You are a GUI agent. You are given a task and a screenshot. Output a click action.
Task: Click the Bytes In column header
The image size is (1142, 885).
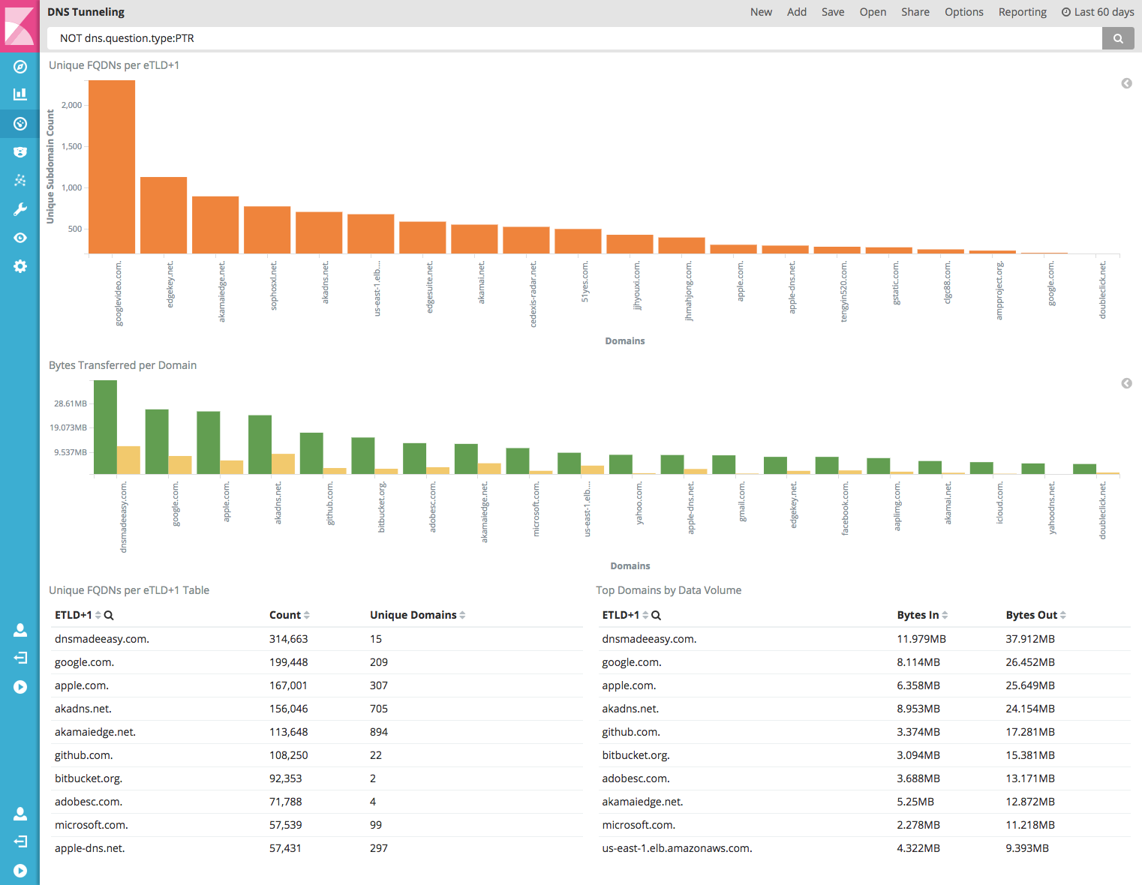coord(918,615)
